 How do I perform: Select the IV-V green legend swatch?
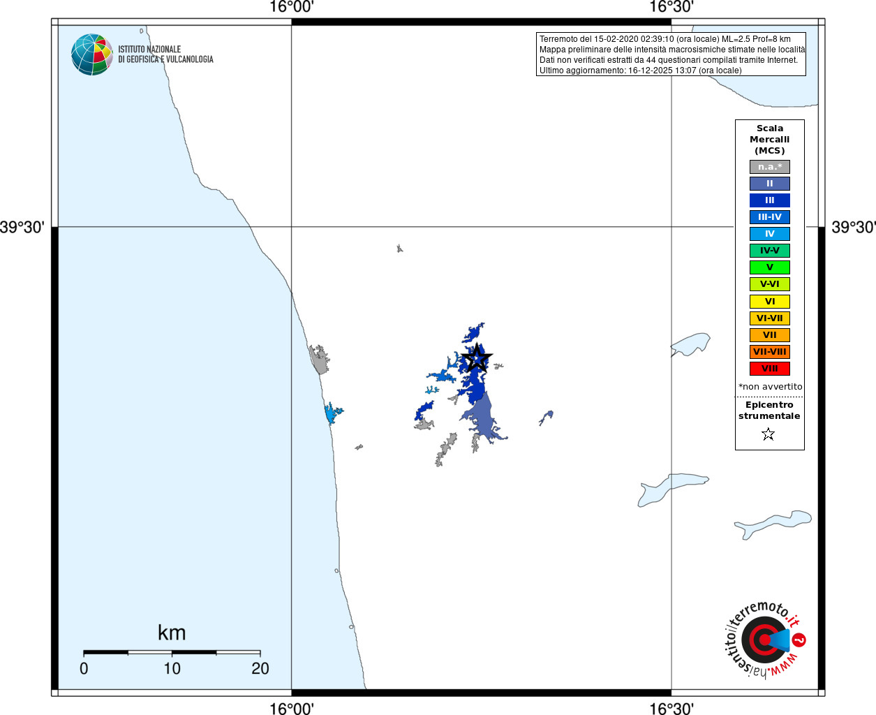pyautogui.click(x=770, y=251)
